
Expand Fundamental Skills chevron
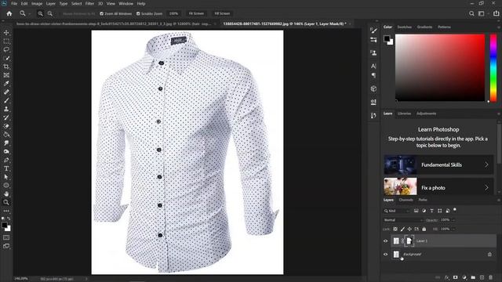[x=486, y=164]
